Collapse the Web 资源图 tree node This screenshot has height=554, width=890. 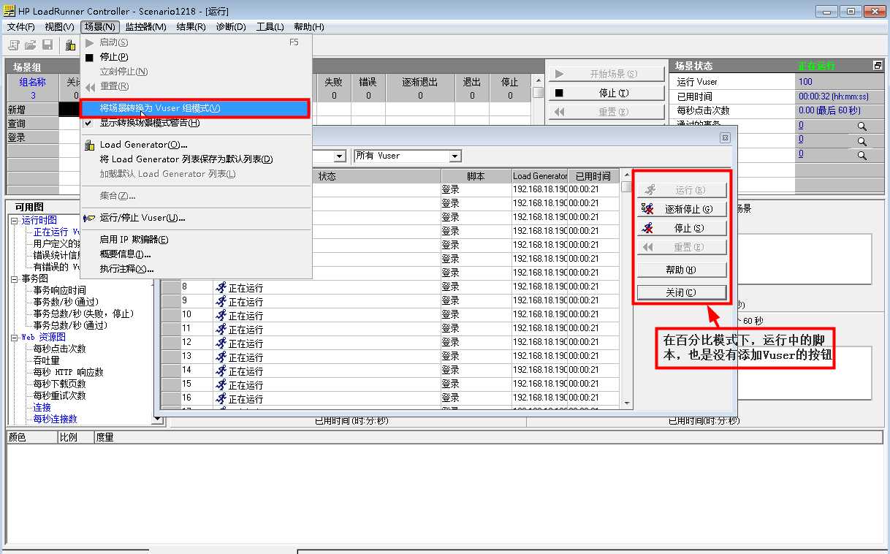click(14, 337)
